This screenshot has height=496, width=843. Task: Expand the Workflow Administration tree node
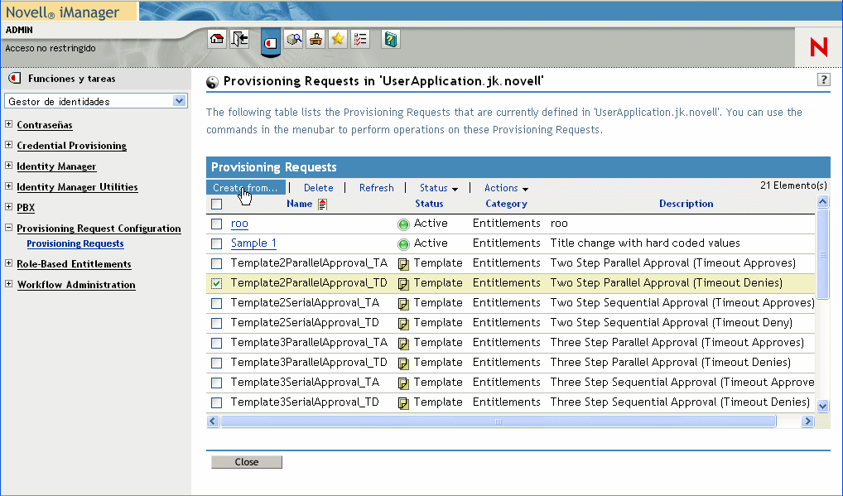[x=9, y=284]
